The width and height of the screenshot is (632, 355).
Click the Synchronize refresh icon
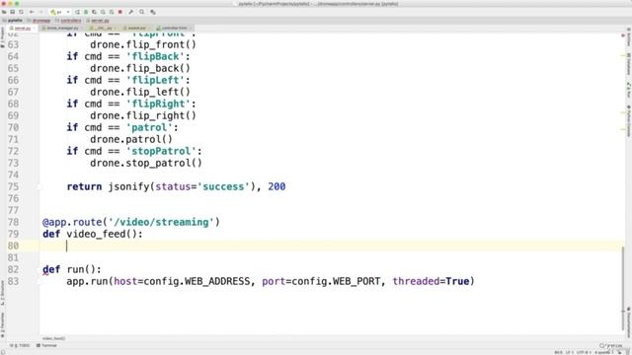pos(21,12)
